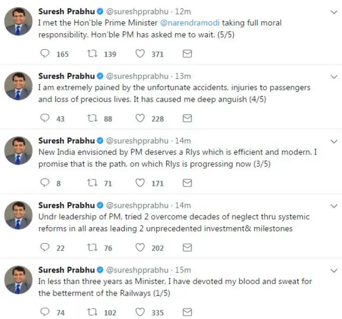Send the (5/5) tweet via direct message
This screenshot has height=319, width=342.
(187, 54)
